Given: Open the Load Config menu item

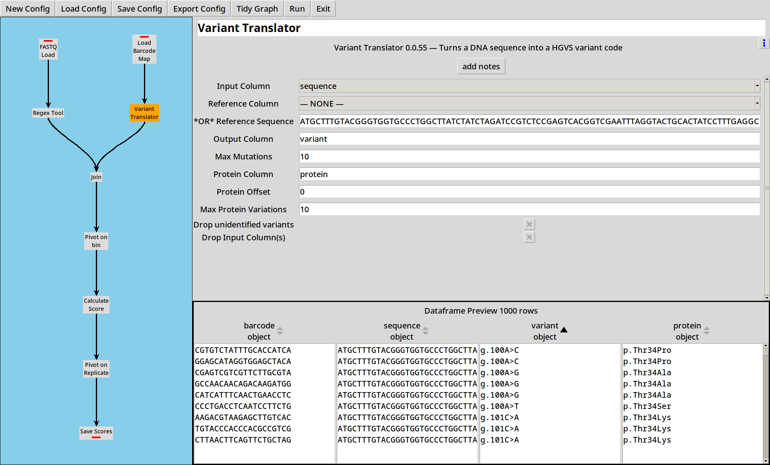Looking at the screenshot, I should (83, 9).
